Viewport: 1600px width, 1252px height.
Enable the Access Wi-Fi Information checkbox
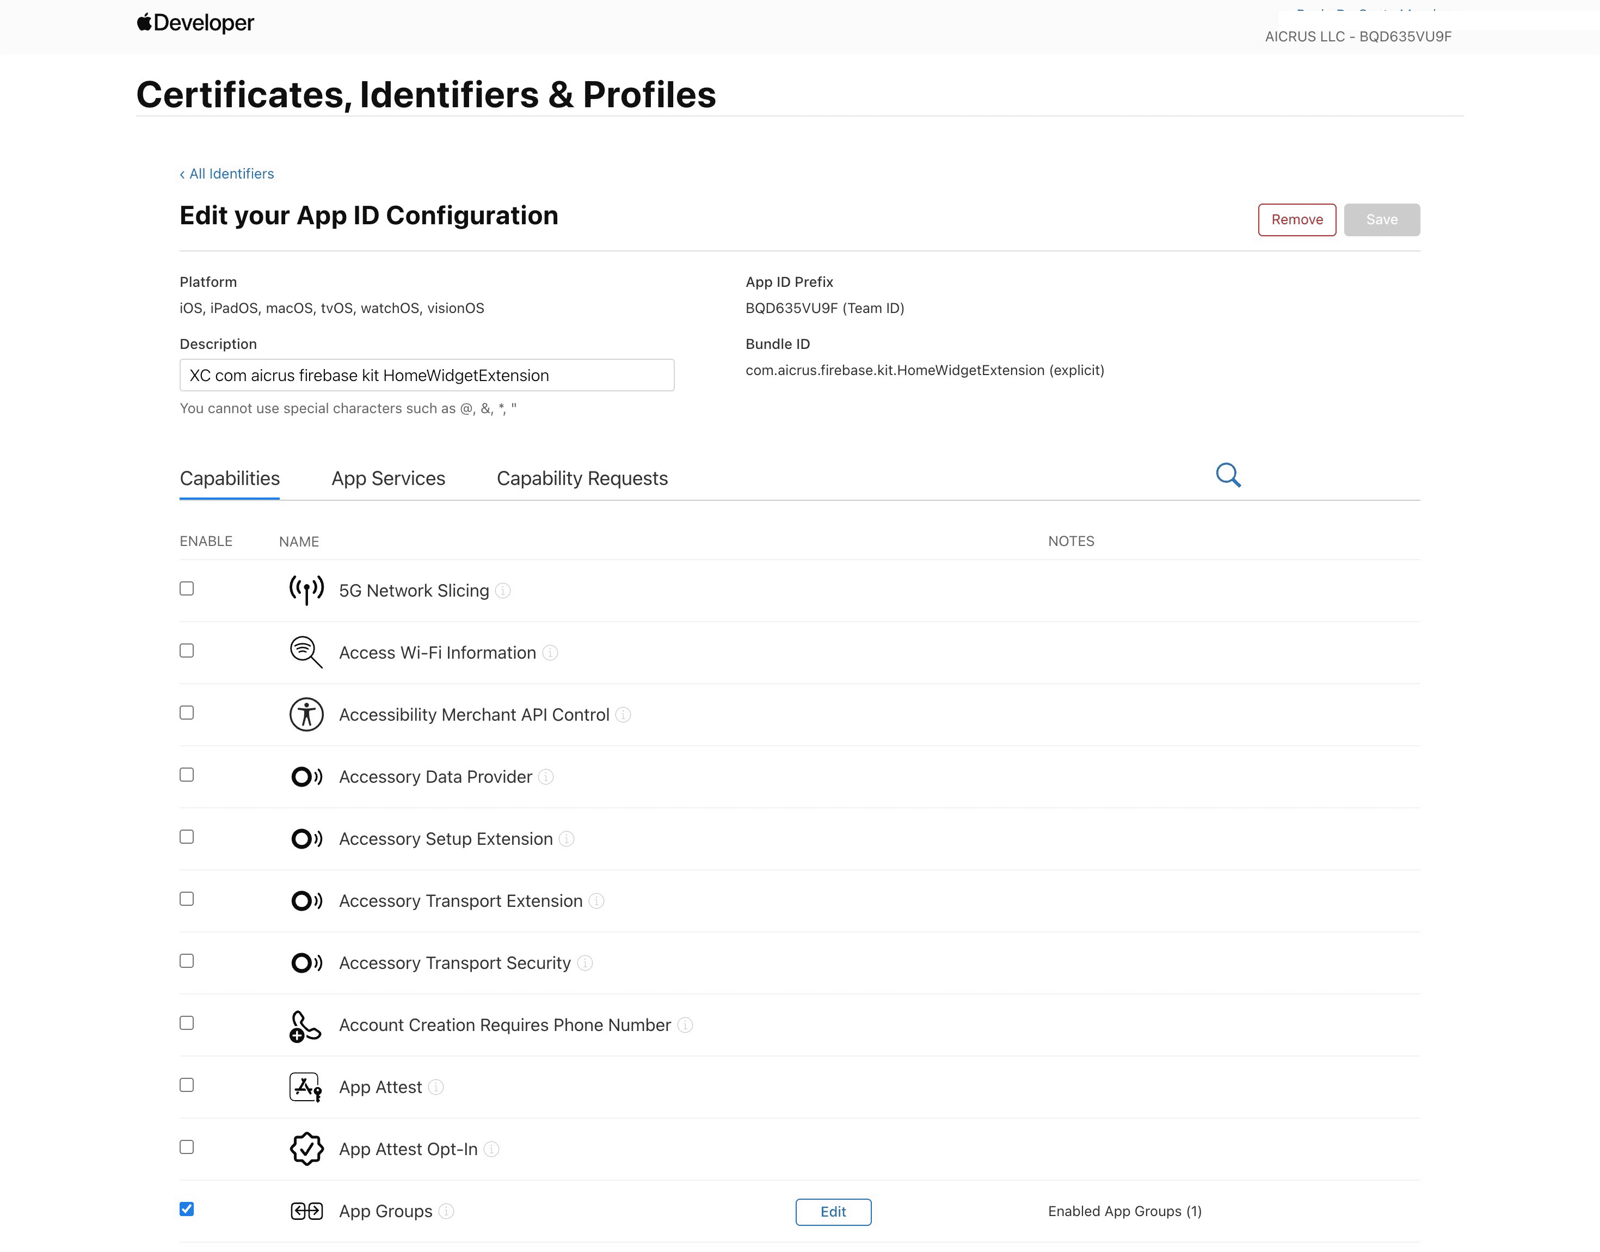click(187, 651)
